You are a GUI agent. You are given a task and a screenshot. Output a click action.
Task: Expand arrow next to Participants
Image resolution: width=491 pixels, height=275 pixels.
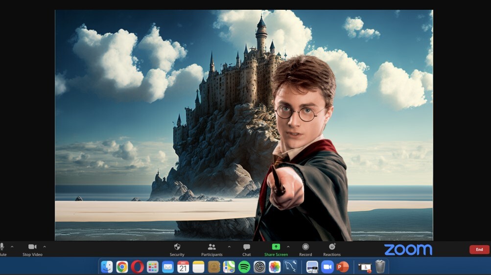coord(229,247)
